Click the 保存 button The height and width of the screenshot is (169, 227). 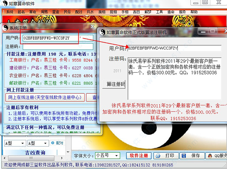click(192, 156)
